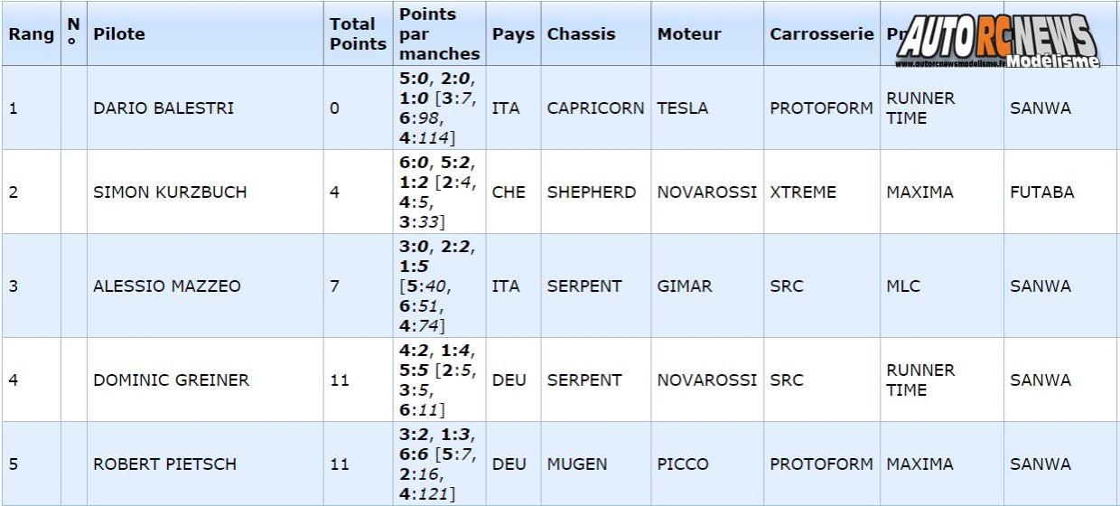Select the Pilote column header

coord(119,34)
